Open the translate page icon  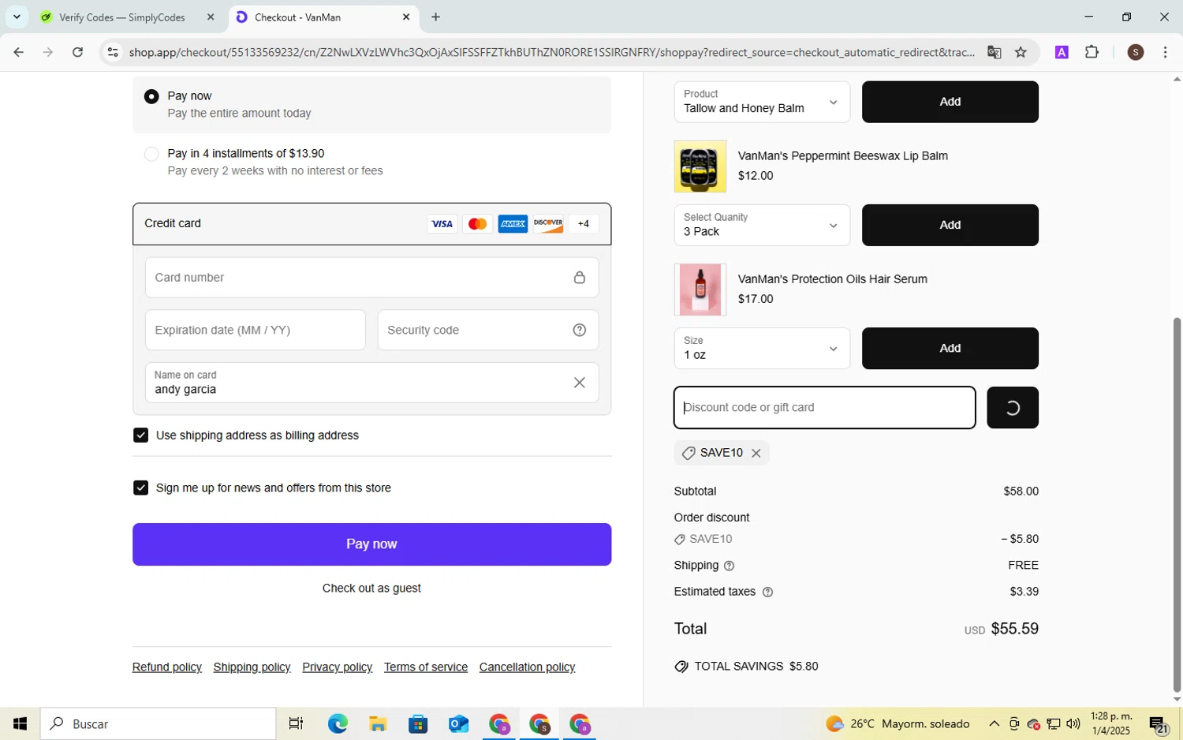pyautogui.click(x=994, y=53)
